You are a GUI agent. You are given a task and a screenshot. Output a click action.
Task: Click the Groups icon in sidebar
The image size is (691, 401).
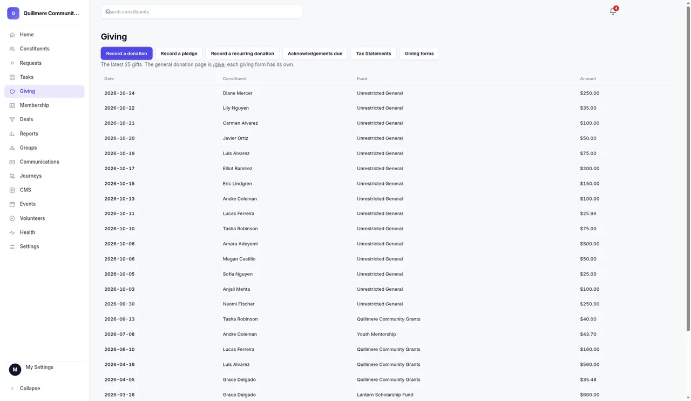coord(12,148)
